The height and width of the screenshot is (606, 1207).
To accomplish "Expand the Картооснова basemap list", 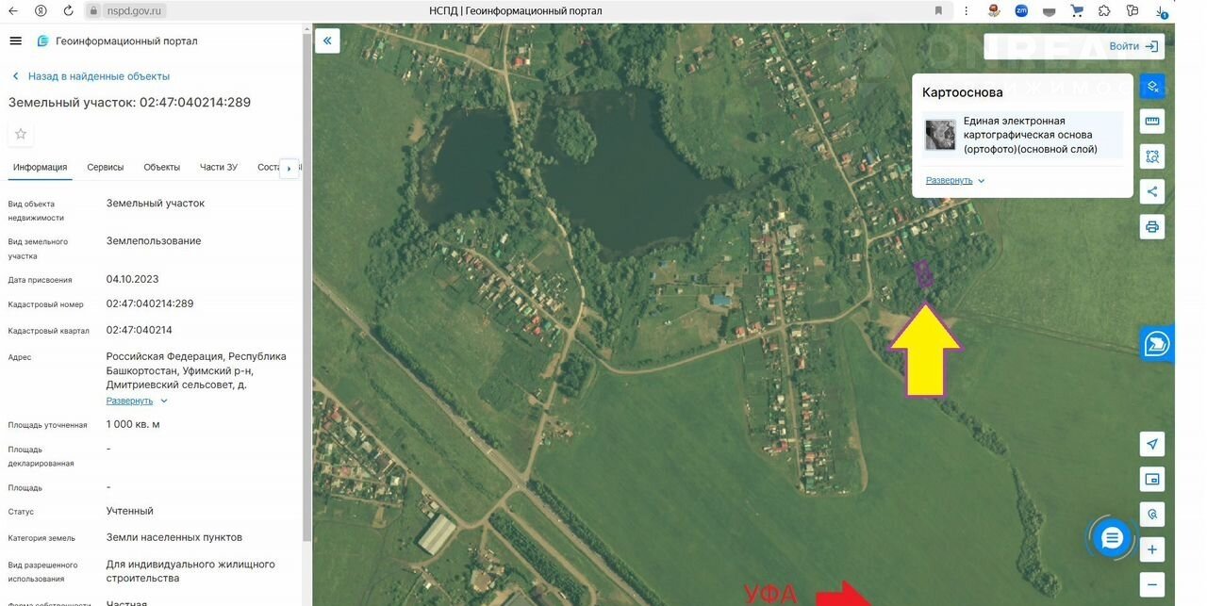I will point(954,180).
